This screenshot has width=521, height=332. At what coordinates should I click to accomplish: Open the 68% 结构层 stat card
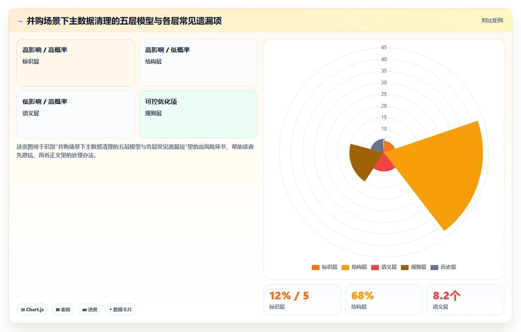point(384,300)
